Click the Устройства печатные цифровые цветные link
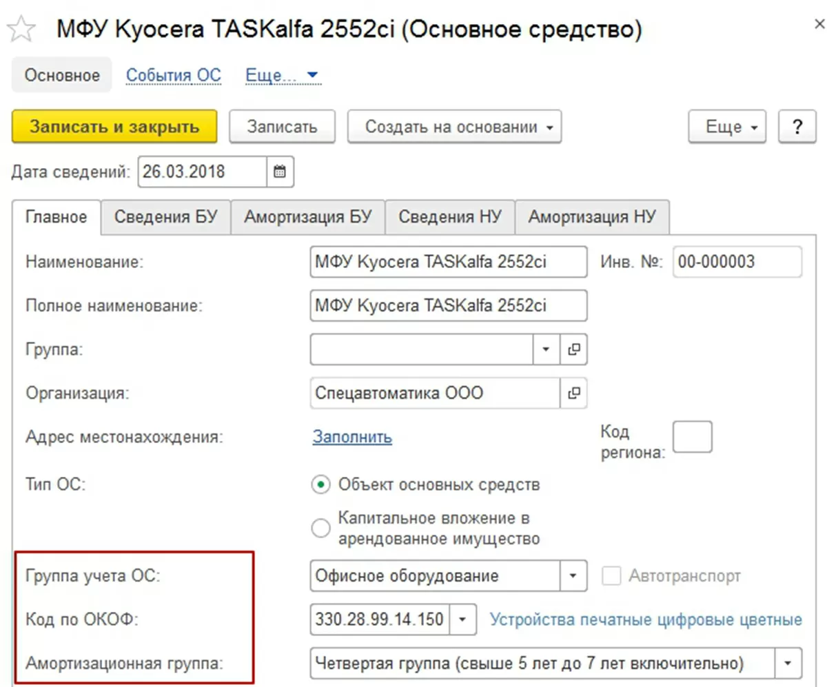Viewport: 827px width, 687px height. (x=646, y=619)
